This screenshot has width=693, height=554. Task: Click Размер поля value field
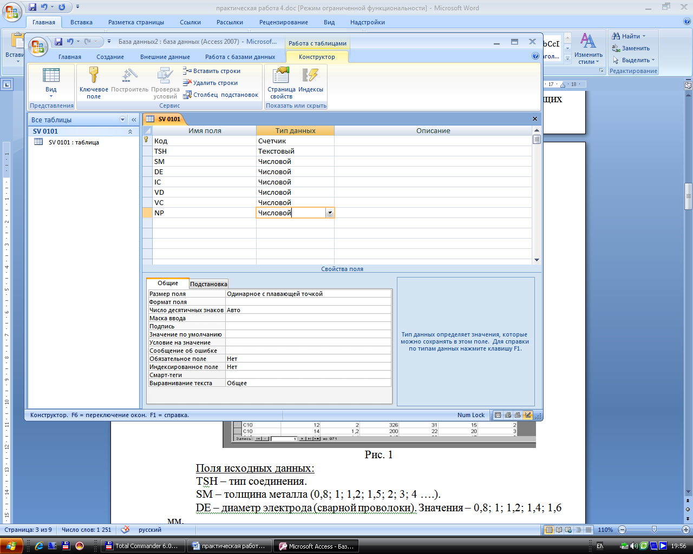(x=308, y=294)
